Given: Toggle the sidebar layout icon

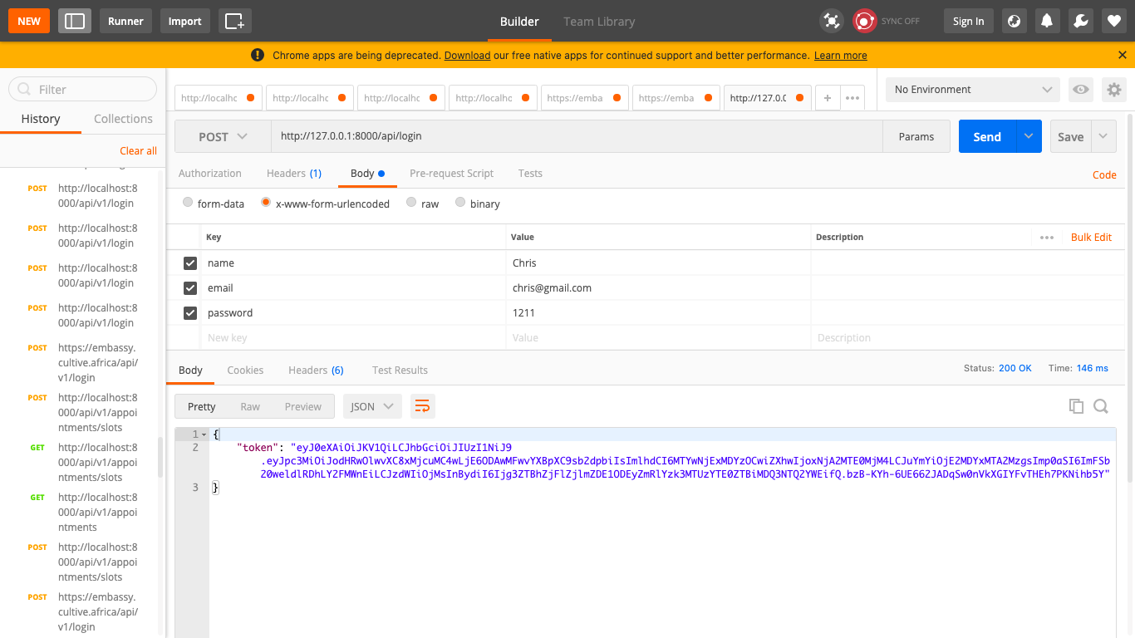Looking at the screenshot, I should (x=74, y=21).
